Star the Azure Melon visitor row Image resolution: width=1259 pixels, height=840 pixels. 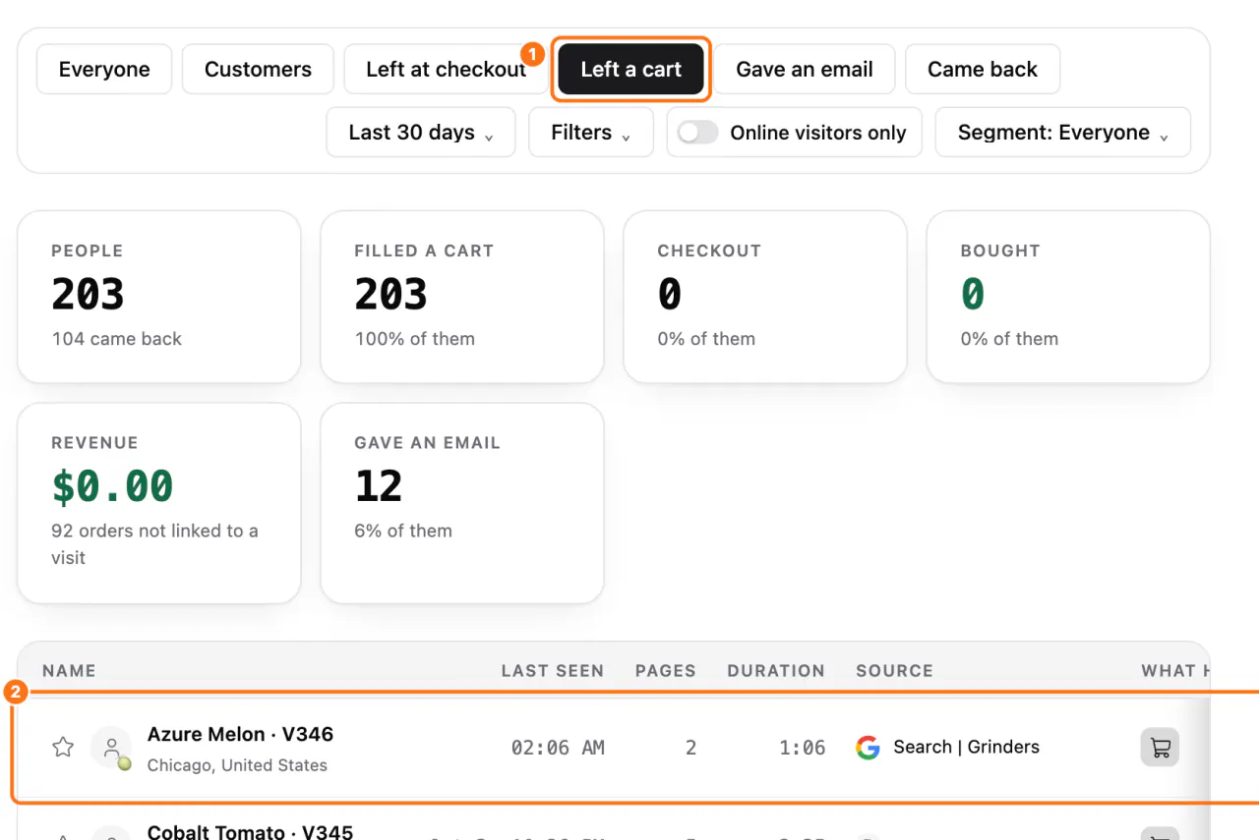63,748
